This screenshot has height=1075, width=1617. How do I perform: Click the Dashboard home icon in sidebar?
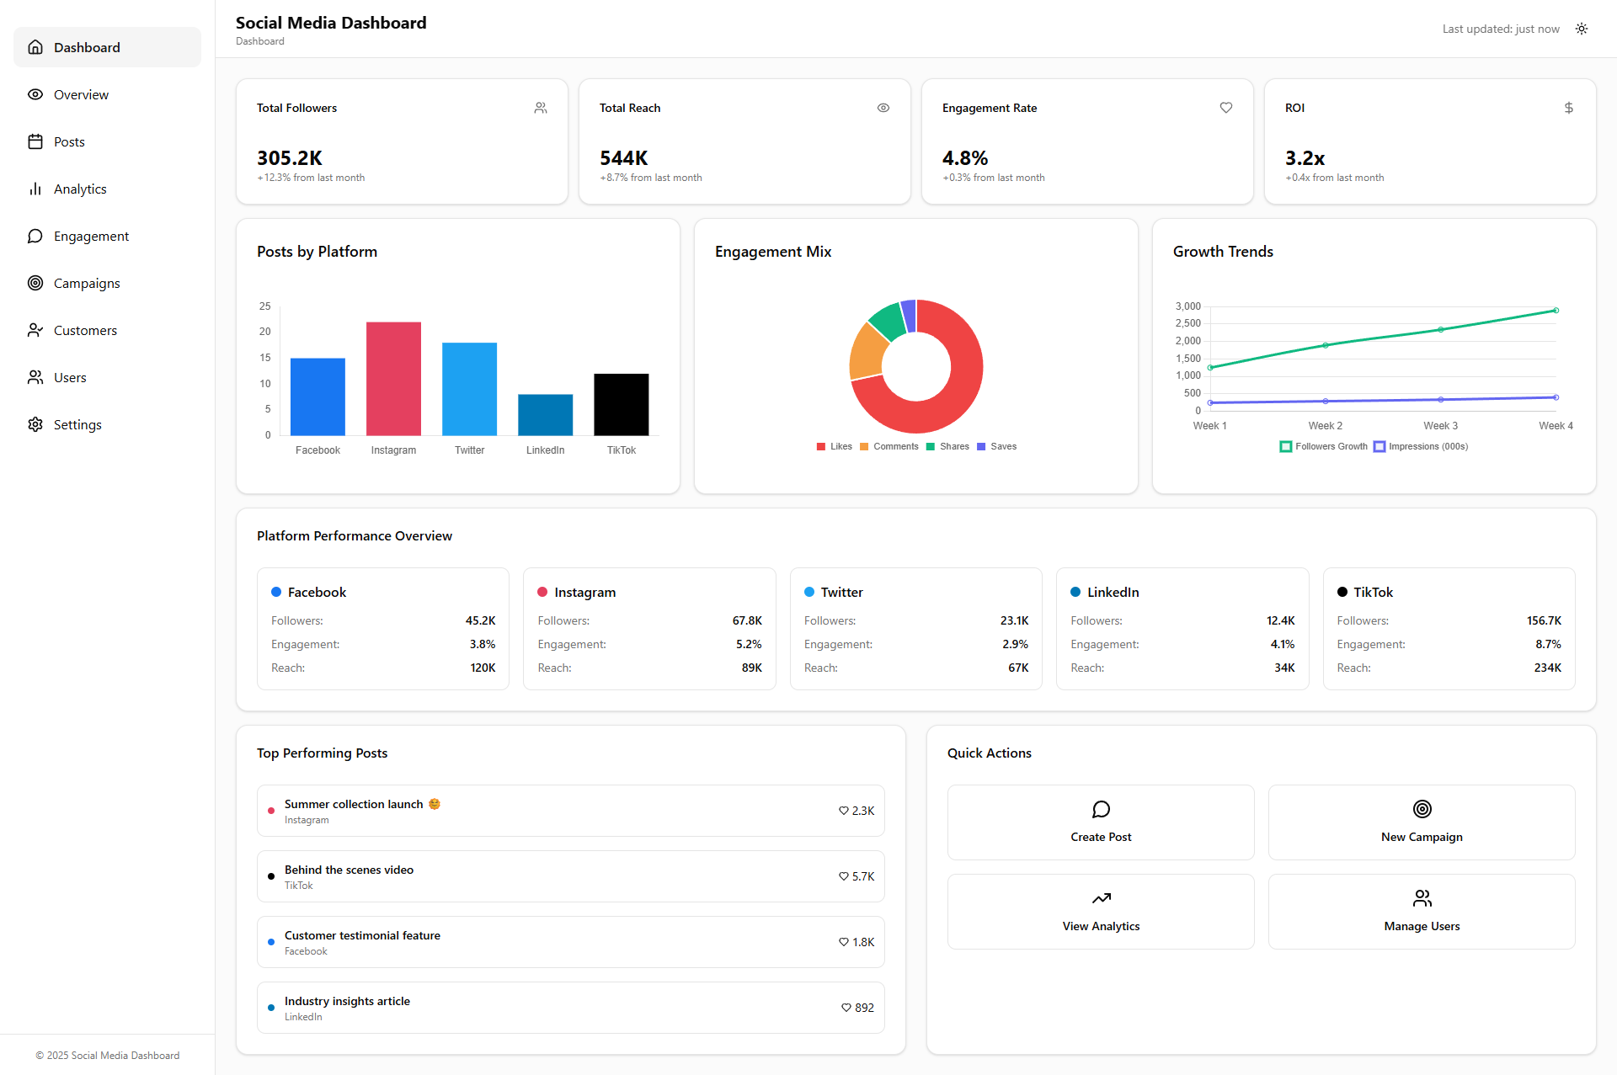[35, 47]
